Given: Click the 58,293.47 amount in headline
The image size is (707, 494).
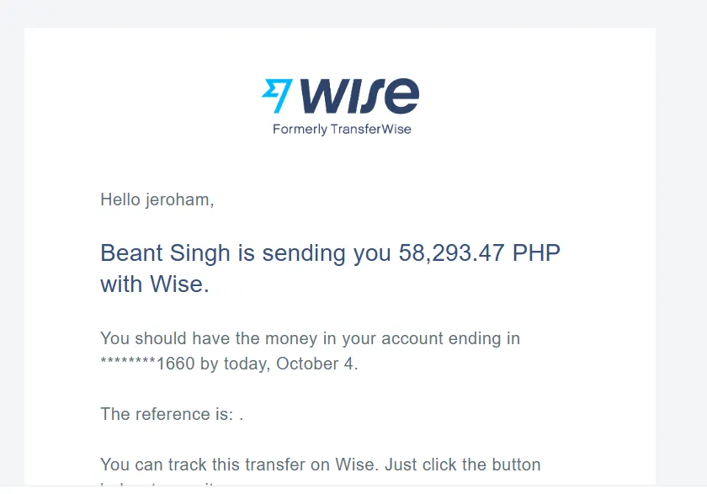Looking at the screenshot, I should [x=451, y=252].
